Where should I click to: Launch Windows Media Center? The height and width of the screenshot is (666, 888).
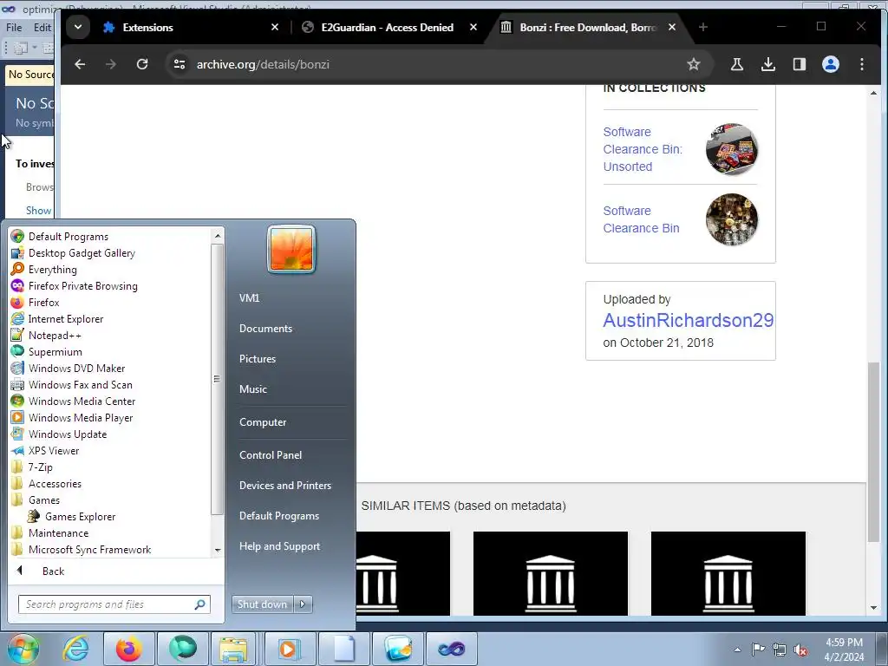coord(82,401)
